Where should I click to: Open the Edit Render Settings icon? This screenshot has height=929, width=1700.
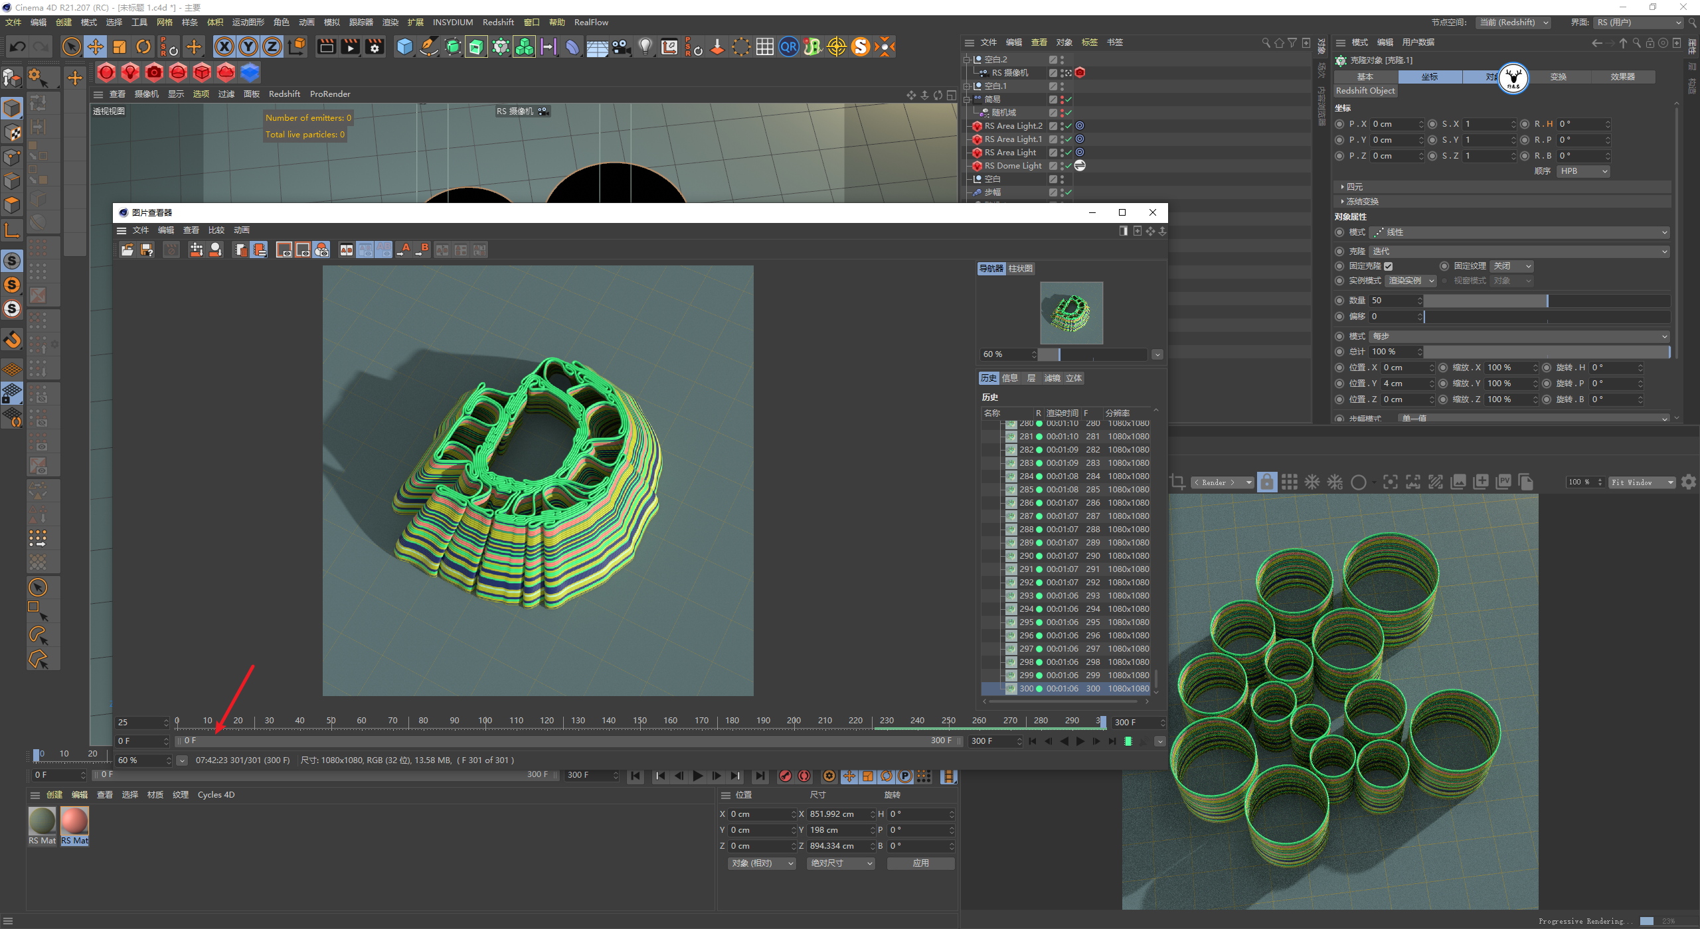click(375, 46)
